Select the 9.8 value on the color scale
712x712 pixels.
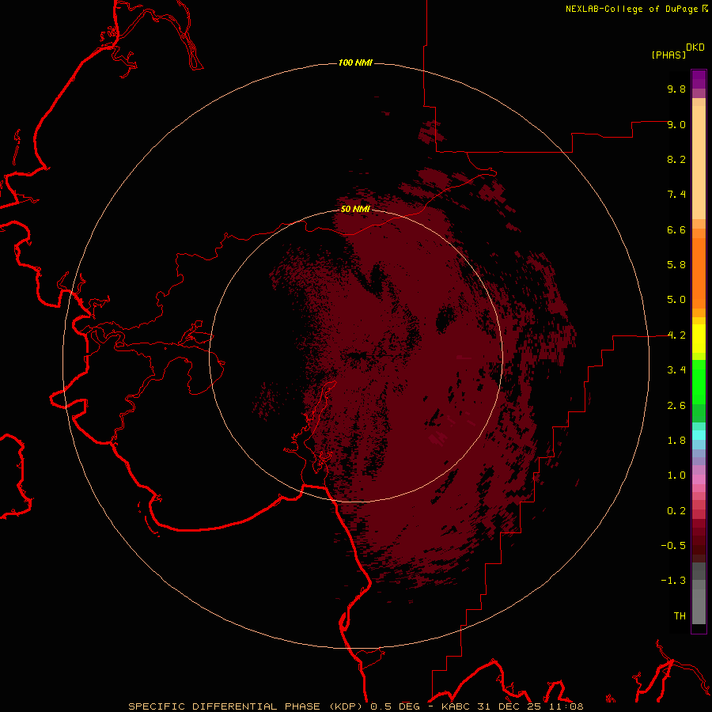click(x=676, y=89)
